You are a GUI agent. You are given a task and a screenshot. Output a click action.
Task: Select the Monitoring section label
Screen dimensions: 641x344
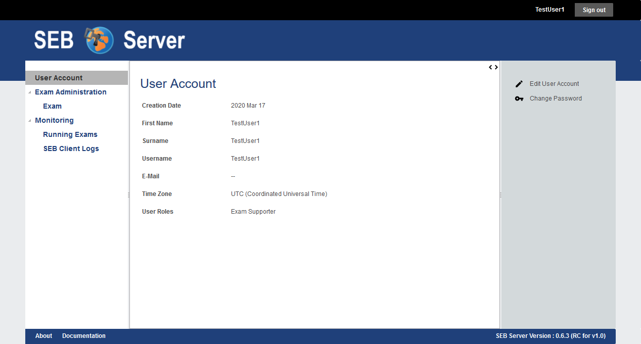(54, 120)
